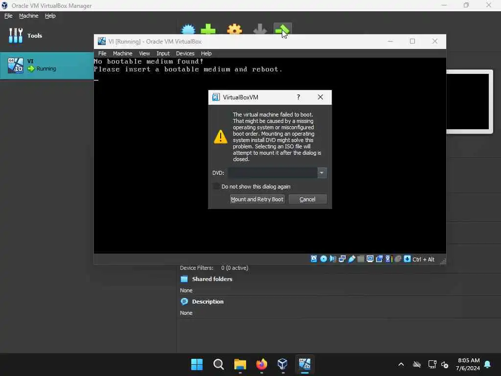The image size is (501, 376).
Task: Open Help menu in VM window
Action: (x=206, y=53)
